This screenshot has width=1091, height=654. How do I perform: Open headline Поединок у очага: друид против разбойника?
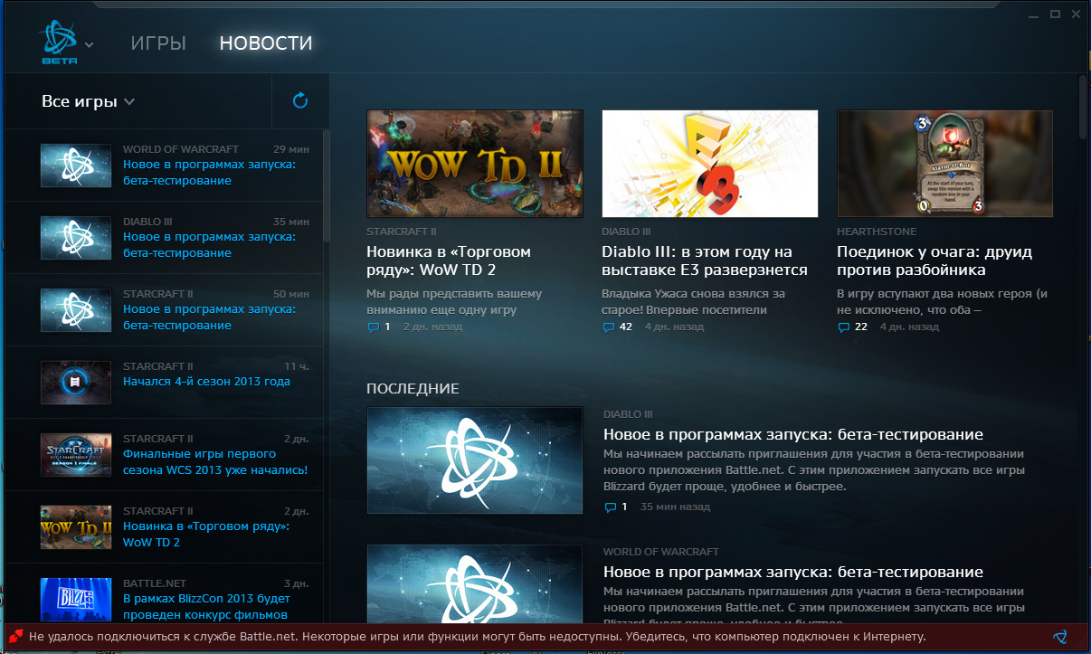coord(934,261)
